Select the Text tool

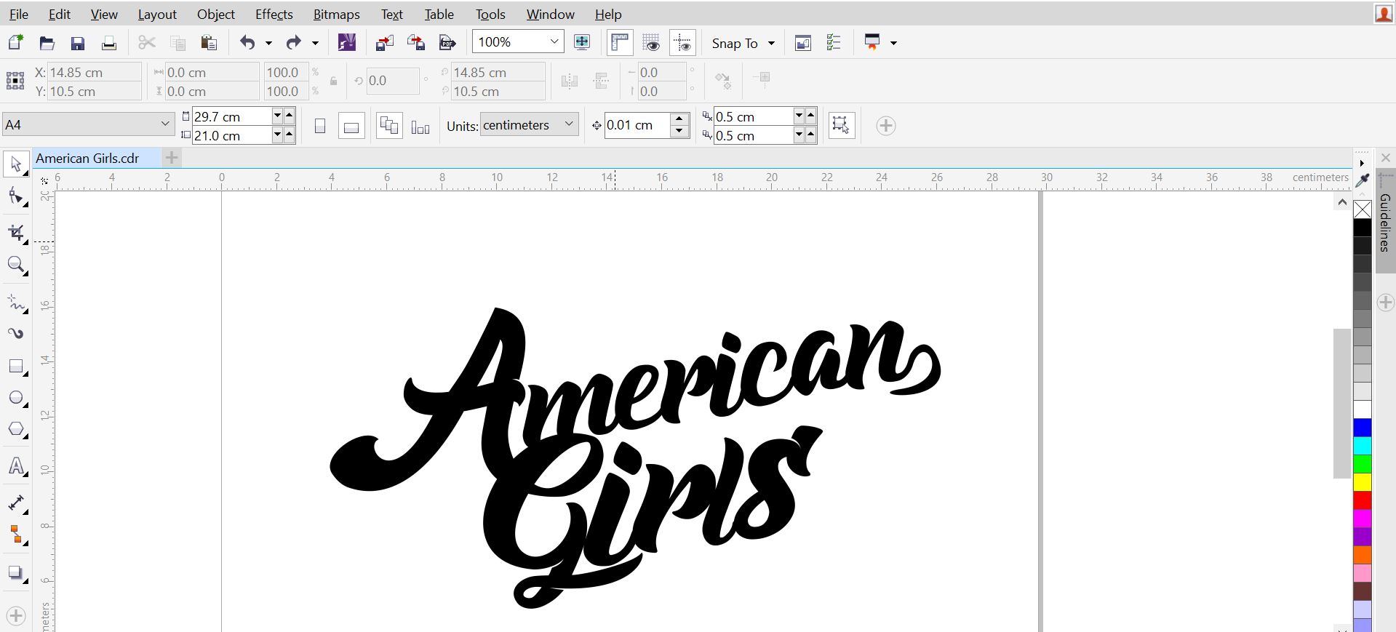(x=16, y=466)
